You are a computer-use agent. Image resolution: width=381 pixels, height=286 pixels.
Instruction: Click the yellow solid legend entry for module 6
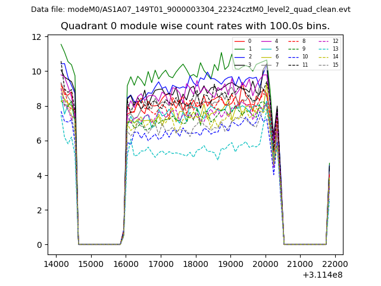(x=270, y=57)
